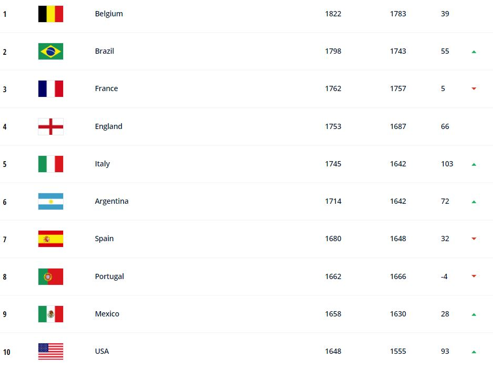Image resolution: width=493 pixels, height=367 pixels.
Task: Open the Brazil team link
Action: point(104,51)
